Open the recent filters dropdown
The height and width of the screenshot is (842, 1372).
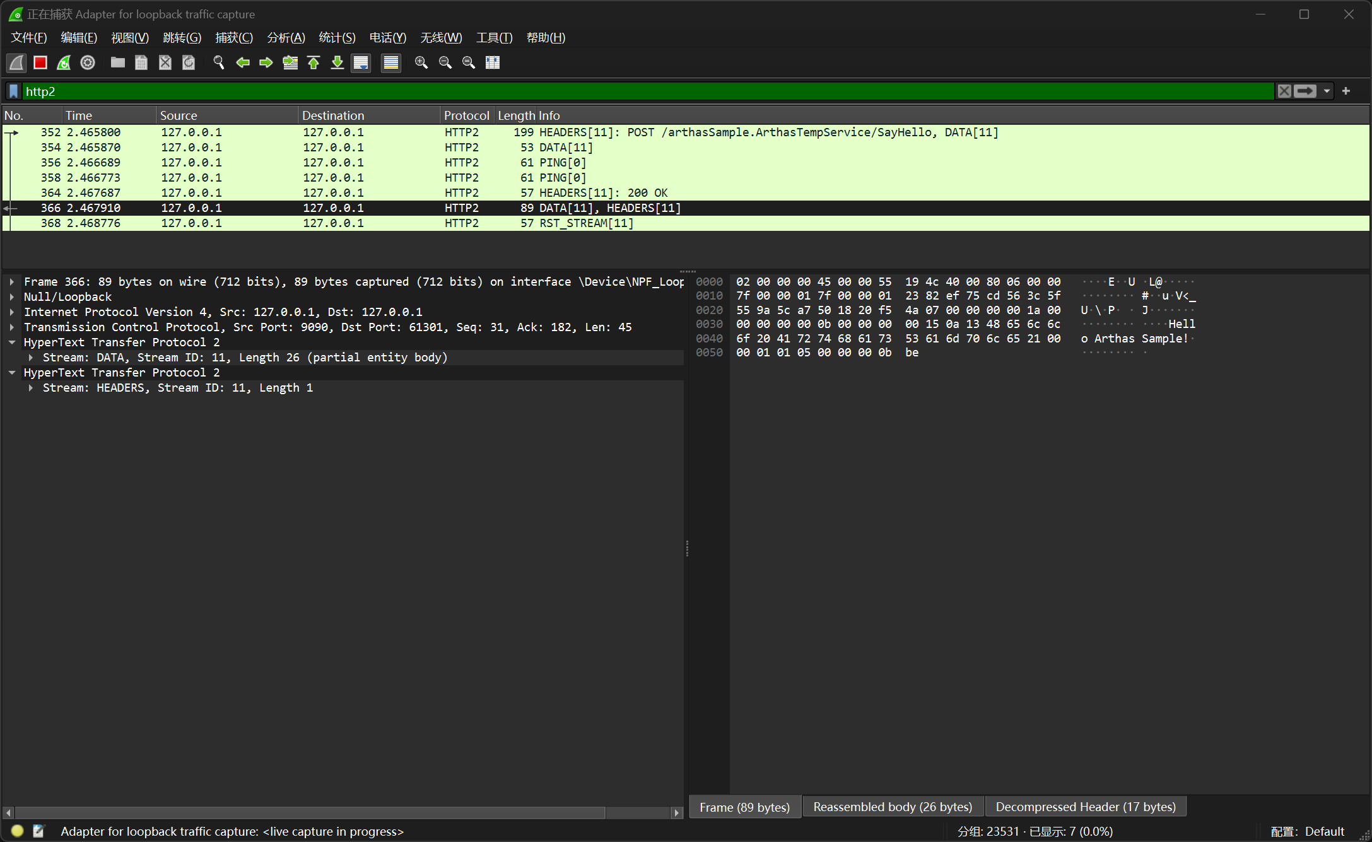[1327, 91]
